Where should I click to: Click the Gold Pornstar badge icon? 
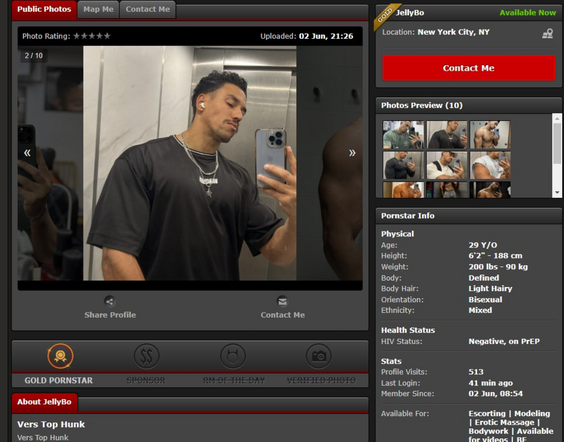pyautogui.click(x=60, y=356)
